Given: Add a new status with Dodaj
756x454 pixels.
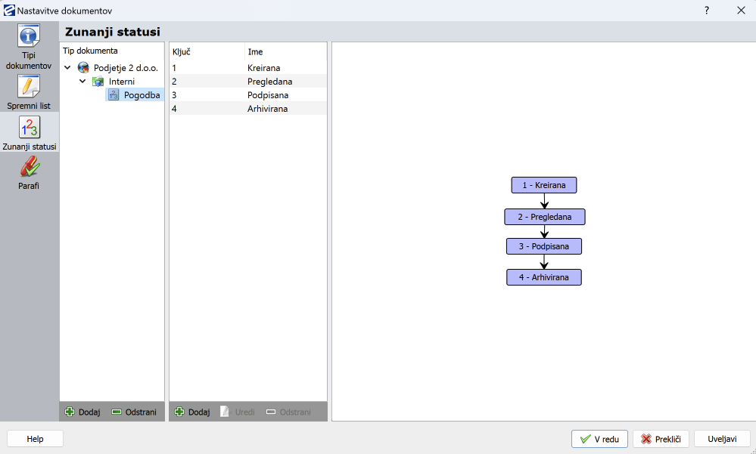Looking at the screenshot, I should pyautogui.click(x=192, y=412).
